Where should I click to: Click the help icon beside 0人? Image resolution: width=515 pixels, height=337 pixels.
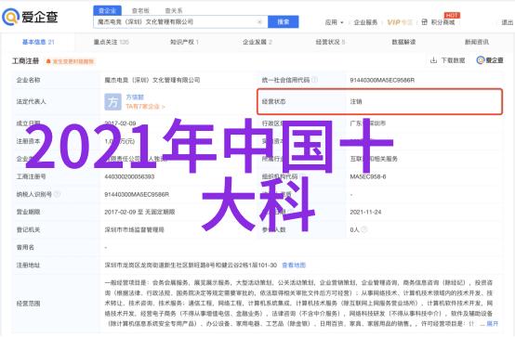(363, 229)
